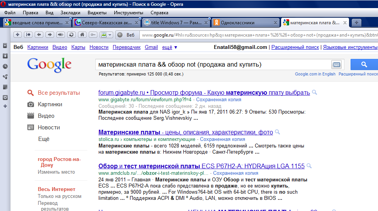Preview gigabyte result magnifier icon
The image size is (378, 211).
coord(315,92)
